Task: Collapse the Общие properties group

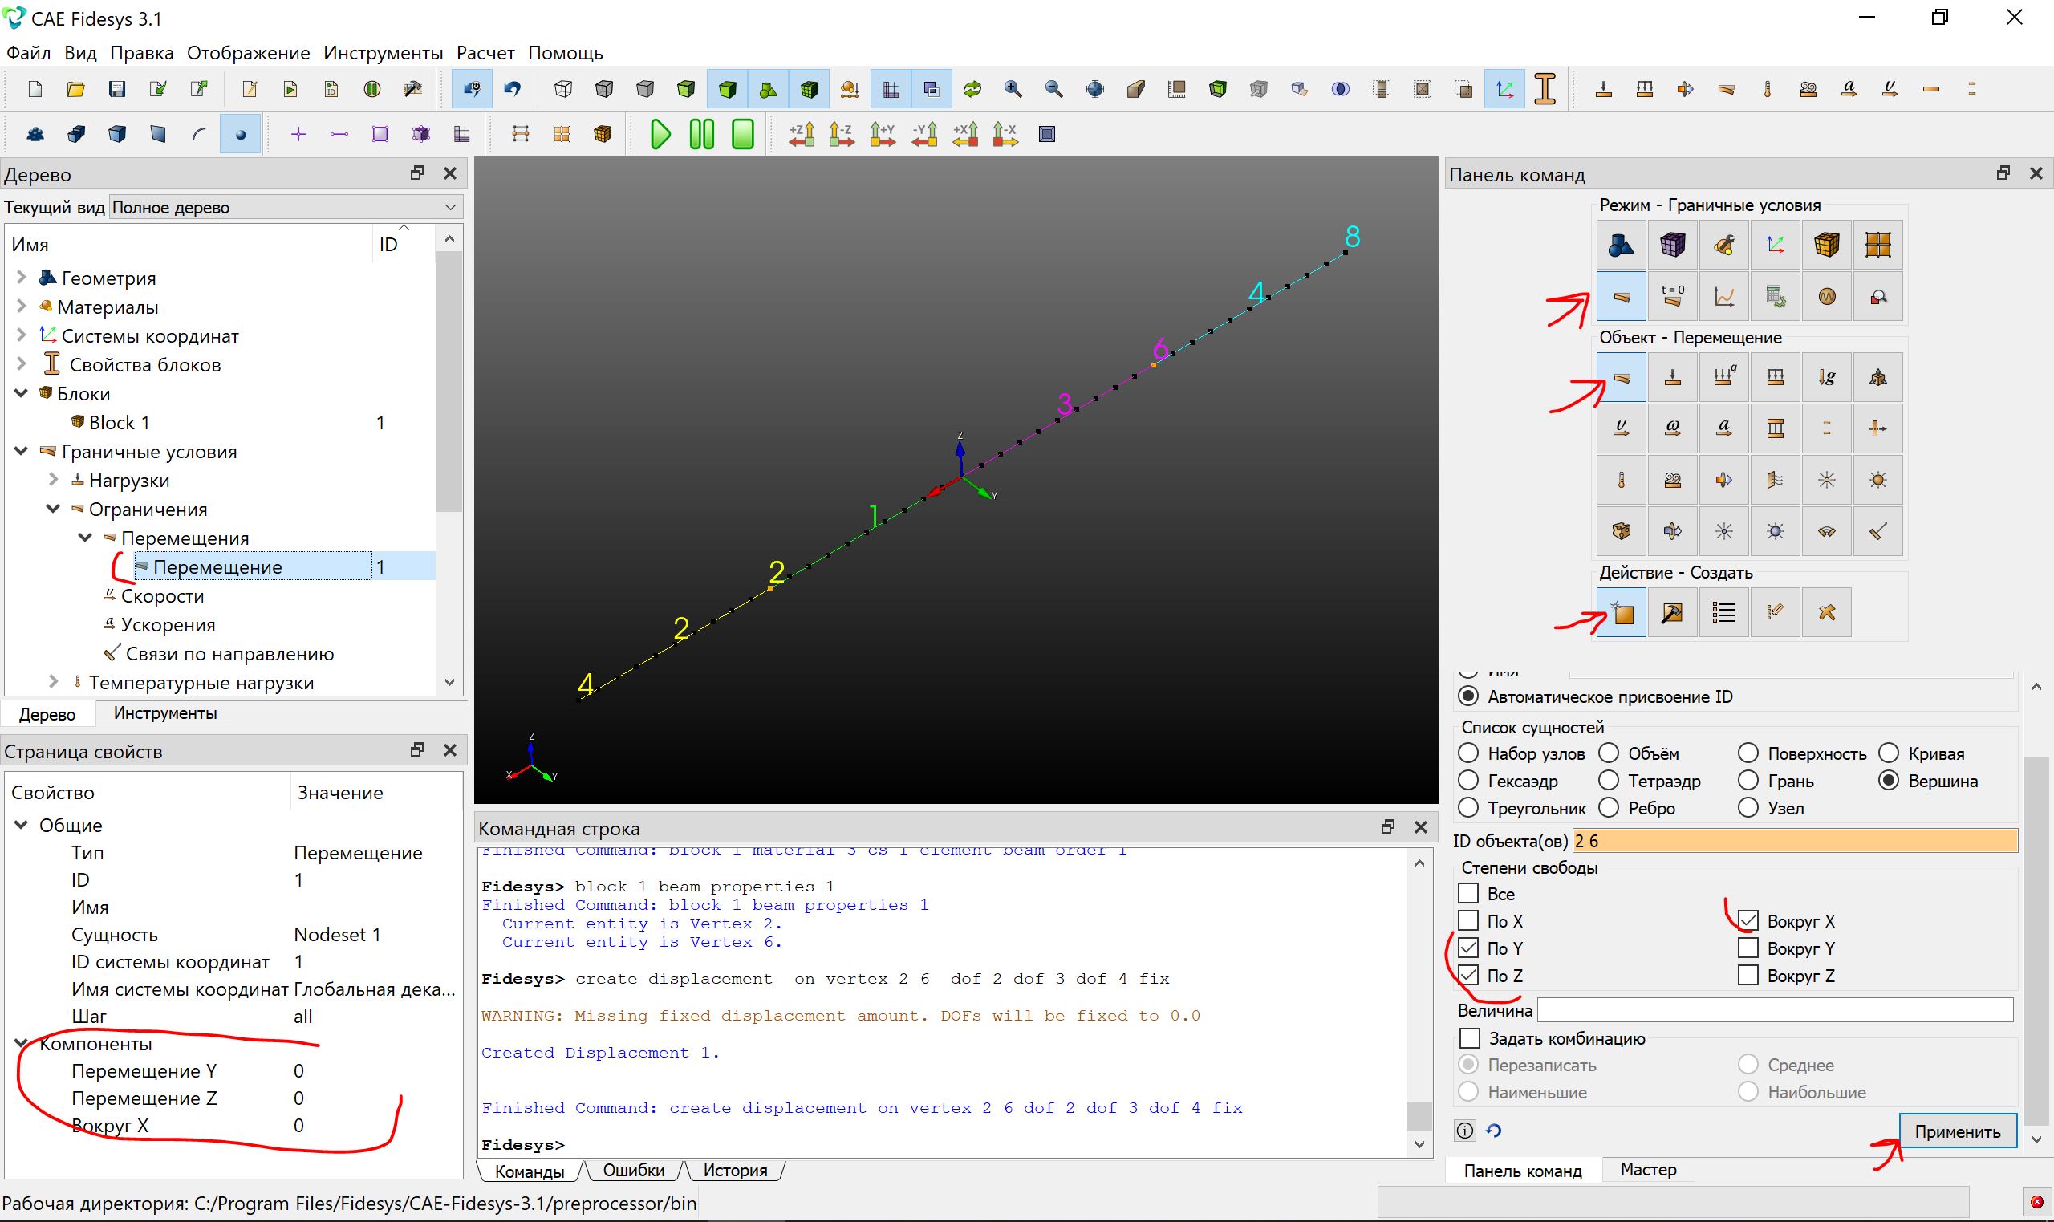Action: pos(22,825)
